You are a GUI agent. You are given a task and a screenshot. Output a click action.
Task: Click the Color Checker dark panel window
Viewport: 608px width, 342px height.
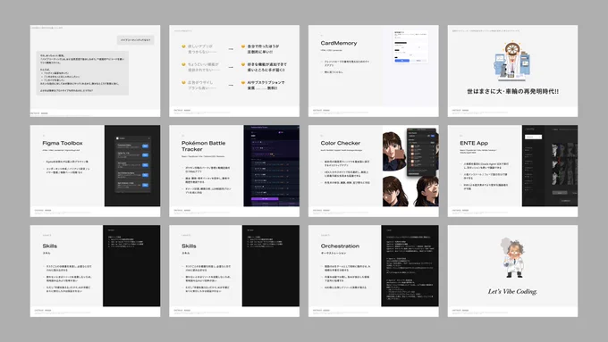coord(421,152)
